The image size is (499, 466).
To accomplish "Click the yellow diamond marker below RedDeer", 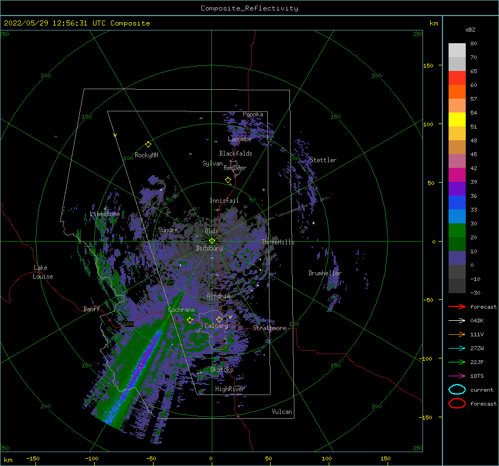I will 228,180.
